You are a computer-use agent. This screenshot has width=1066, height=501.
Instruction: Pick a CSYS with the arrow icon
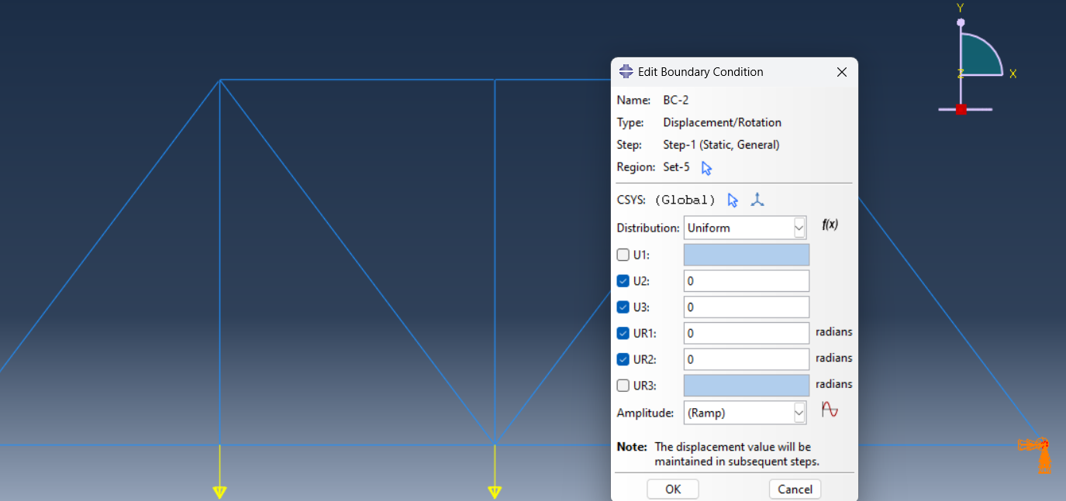coord(733,200)
